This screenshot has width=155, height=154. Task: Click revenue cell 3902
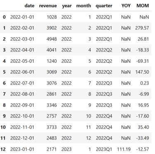point(52,28)
